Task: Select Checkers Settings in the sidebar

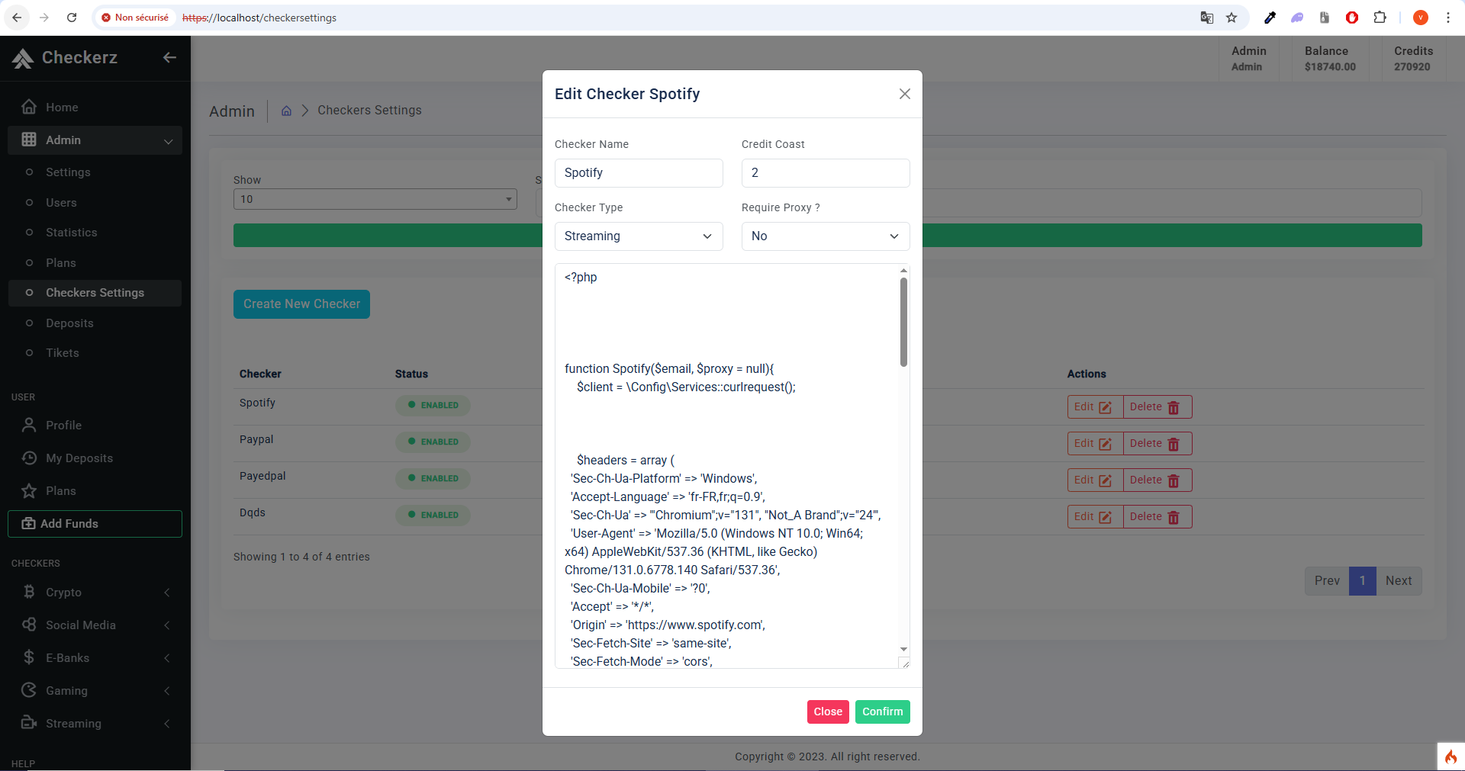Action: point(95,293)
